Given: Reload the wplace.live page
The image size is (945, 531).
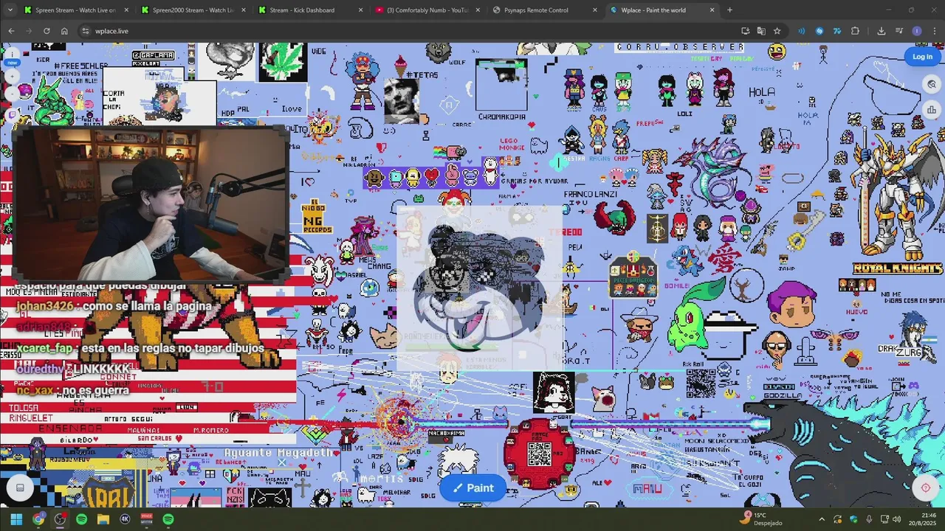Looking at the screenshot, I should click(x=47, y=31).
